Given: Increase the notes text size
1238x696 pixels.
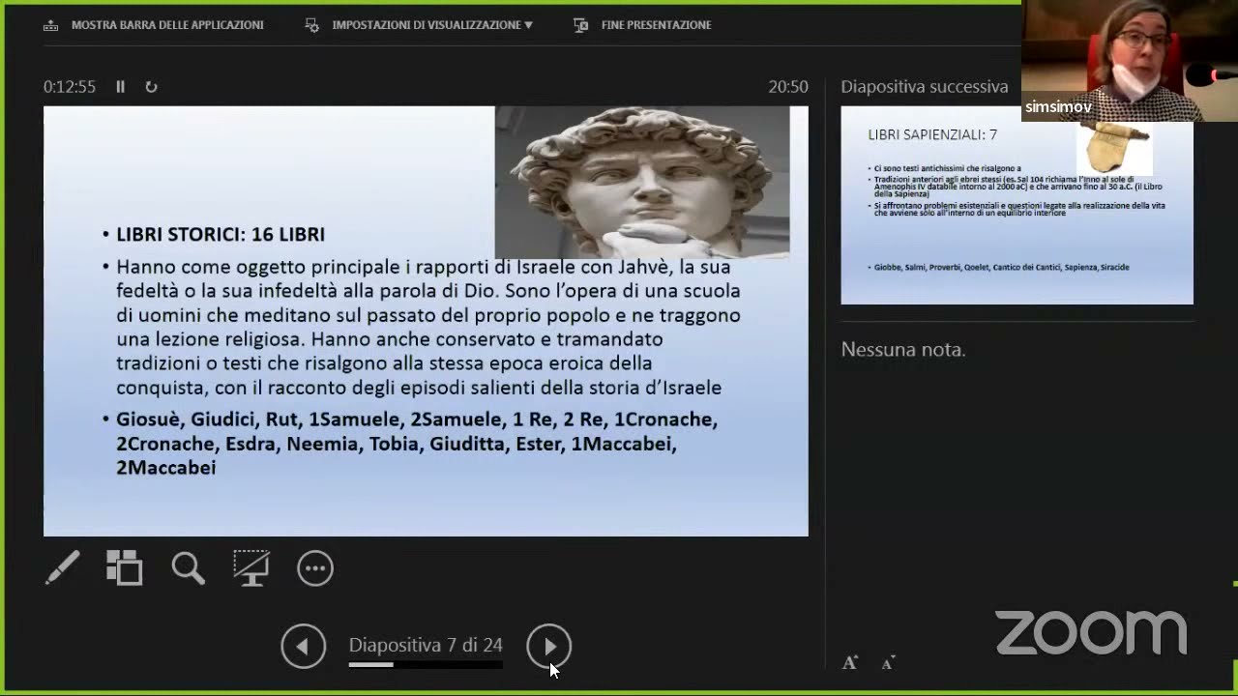Looking at the screenshot, I should click(x=850, y=662).
